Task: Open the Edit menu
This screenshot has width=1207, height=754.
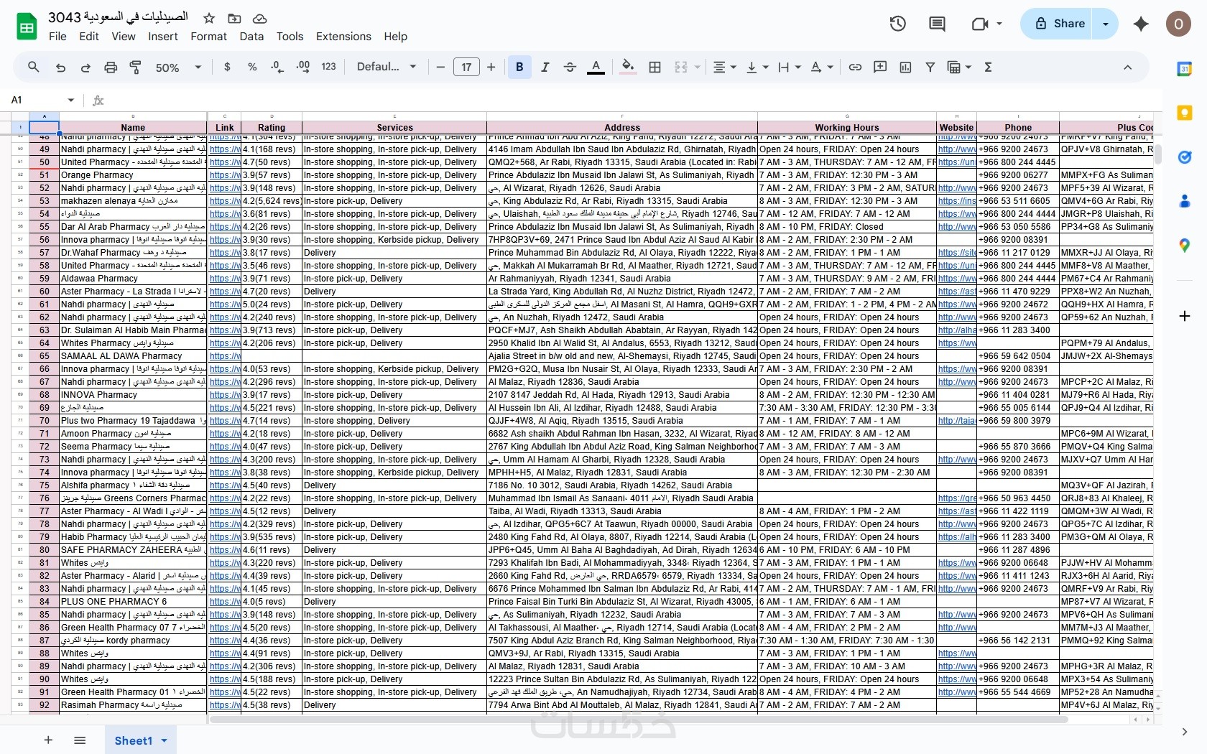Action: 89,37
